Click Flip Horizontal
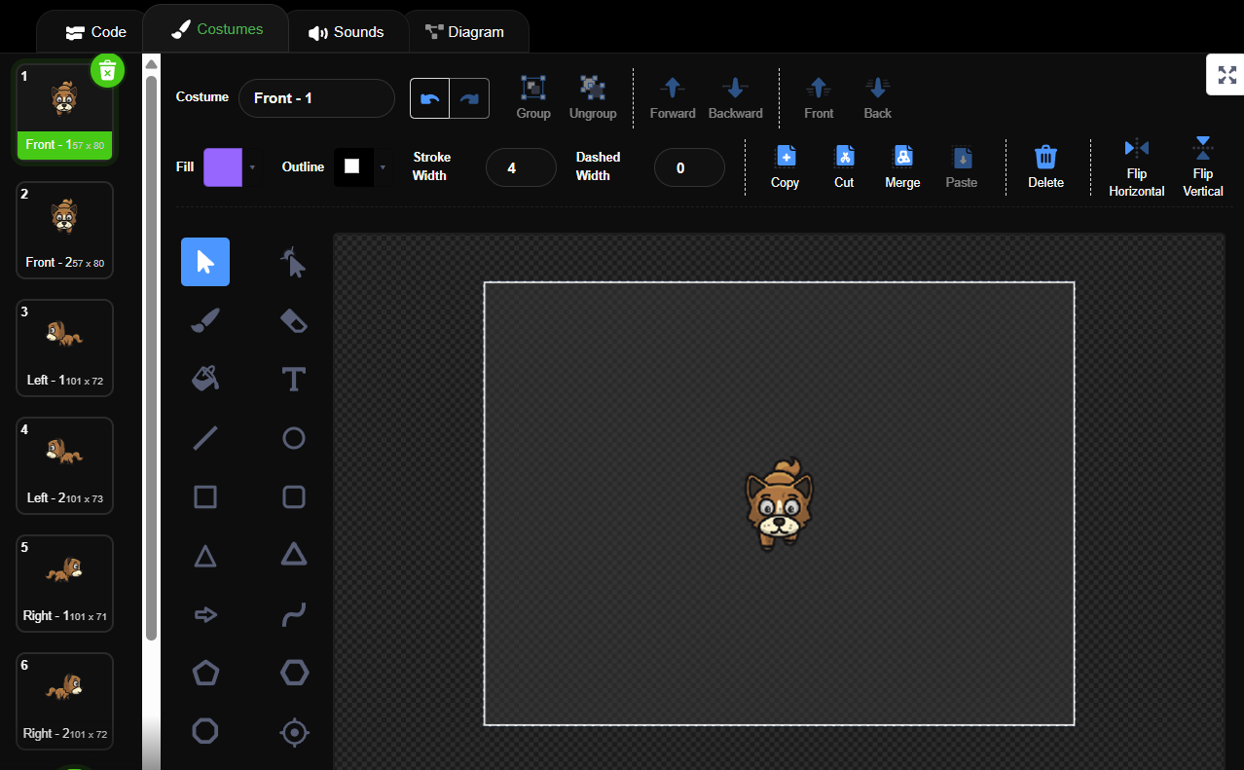Viewport: 1244px width, 770px height. click(x=1136, y=167)
